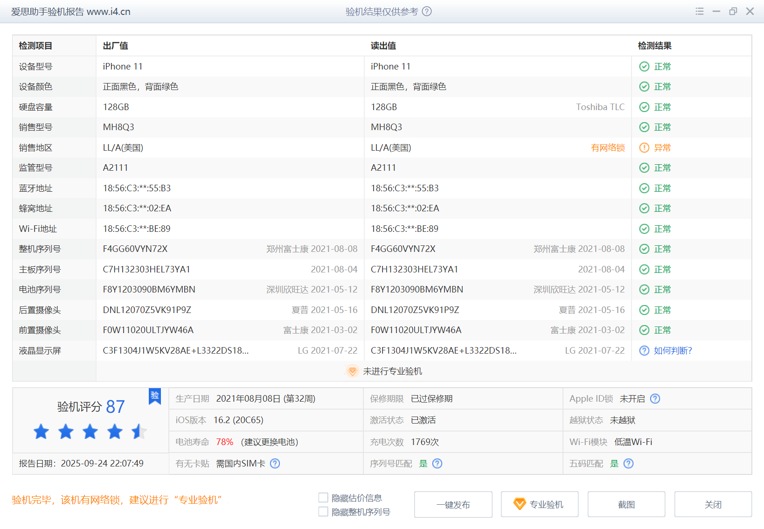764x529 pixels.
Task: Tick the 隐藏整机序列号 checkbox
Action: [323, 512]
